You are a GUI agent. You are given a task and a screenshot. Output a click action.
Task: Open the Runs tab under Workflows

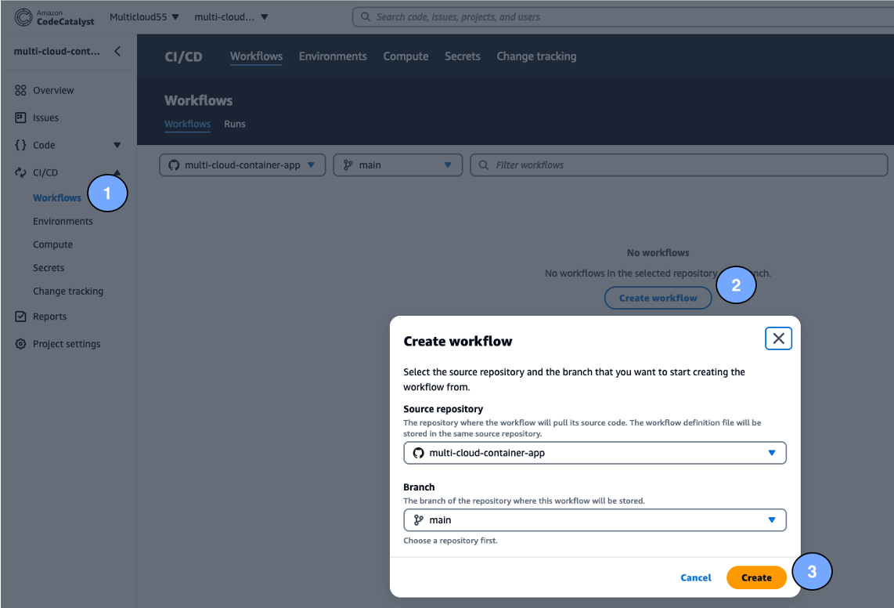235,124
